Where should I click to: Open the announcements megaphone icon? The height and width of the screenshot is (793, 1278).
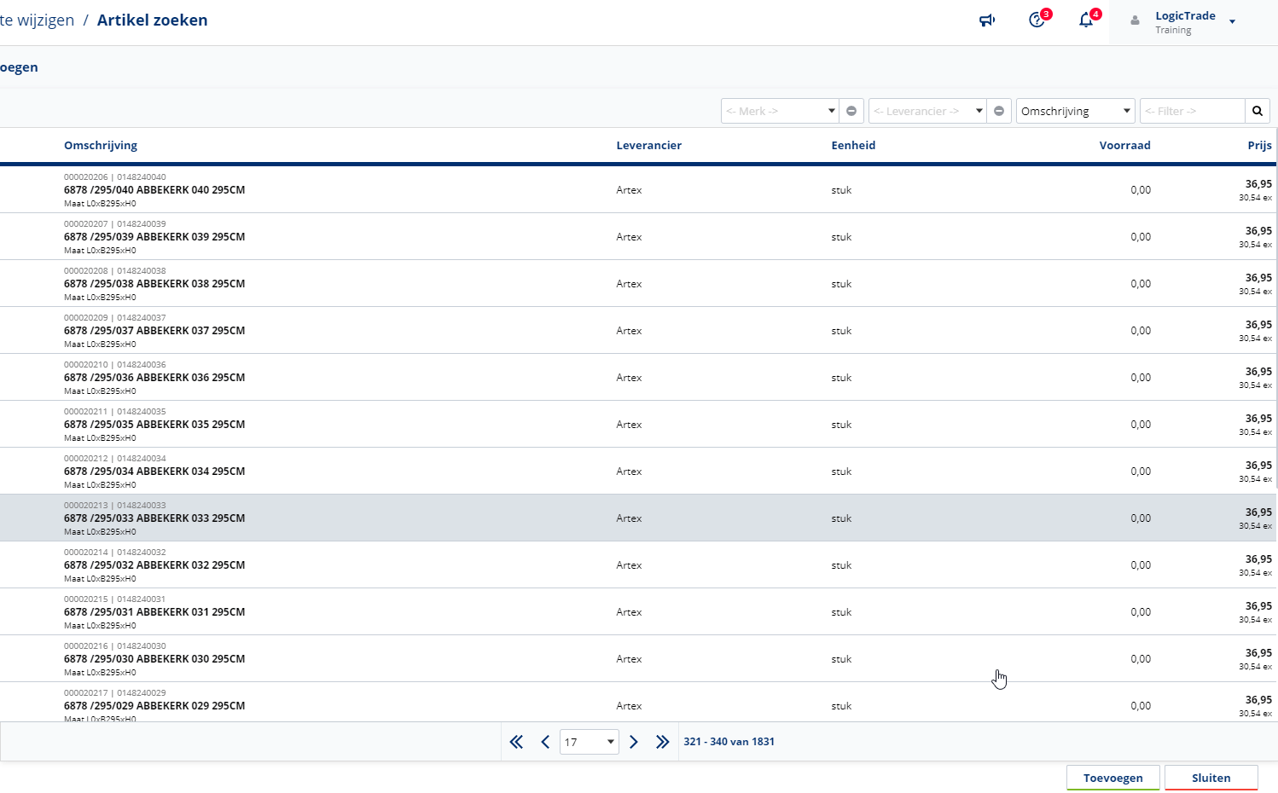(987, 20)
